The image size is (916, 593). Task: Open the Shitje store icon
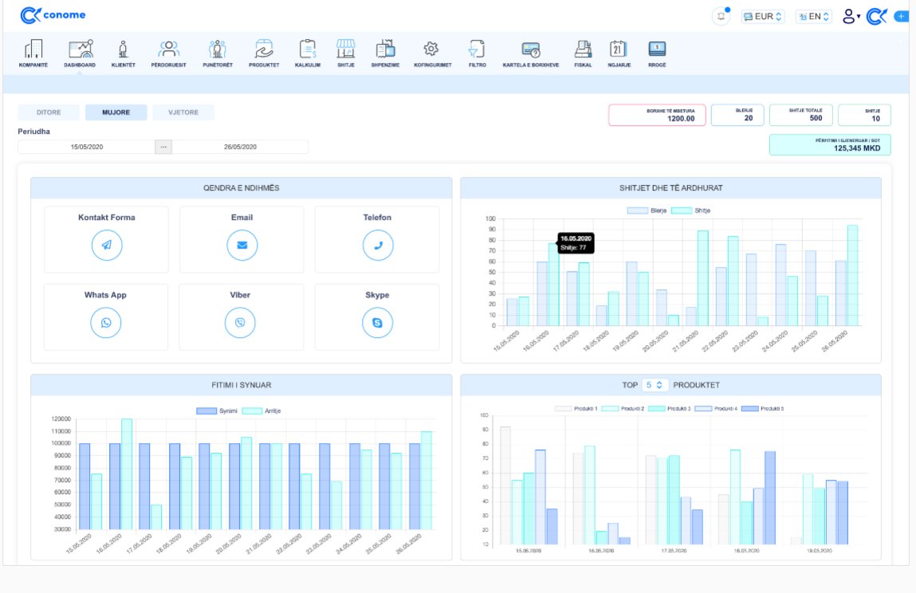click(345, 50)
